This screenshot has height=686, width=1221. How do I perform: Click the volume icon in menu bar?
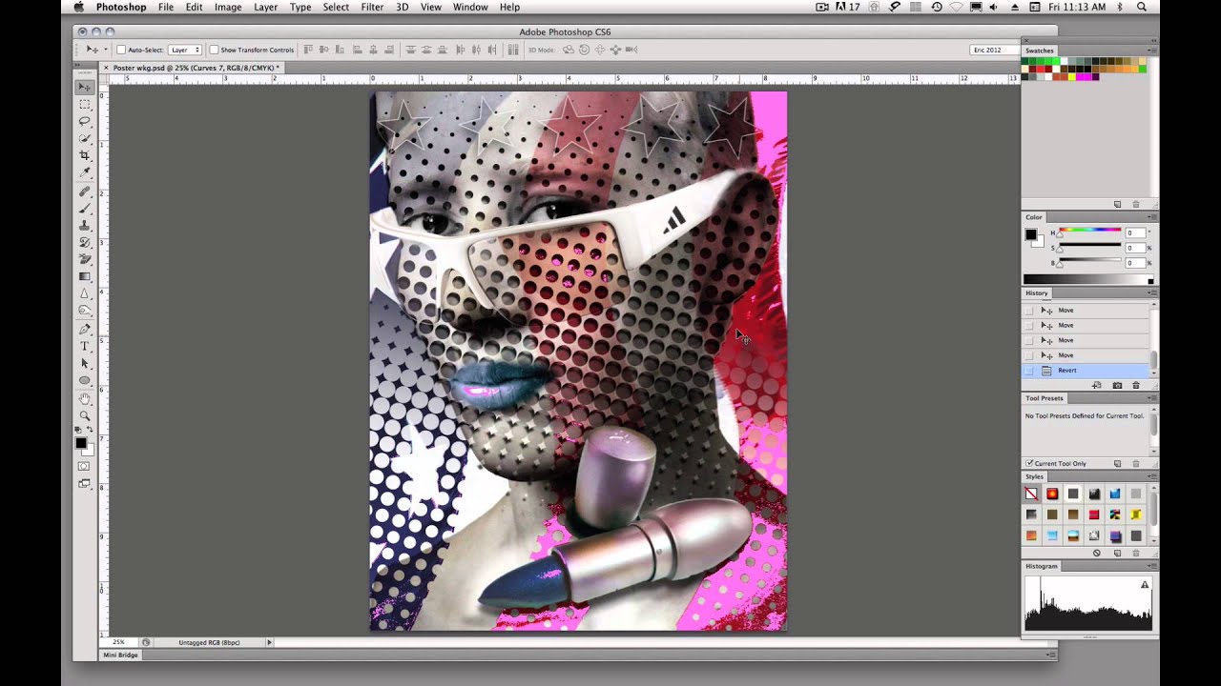(993, 7)
